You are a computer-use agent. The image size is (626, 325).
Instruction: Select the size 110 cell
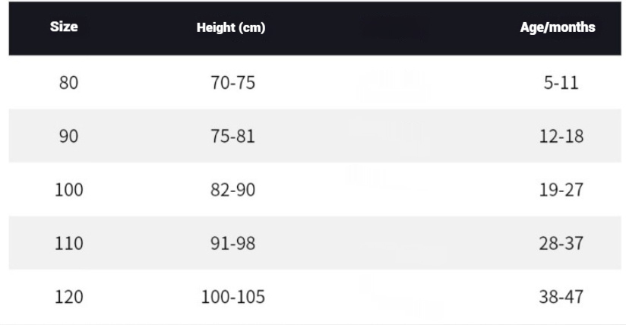coord(68,243)
